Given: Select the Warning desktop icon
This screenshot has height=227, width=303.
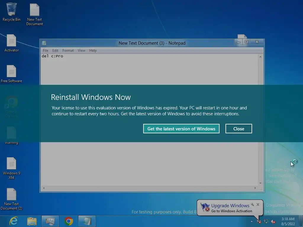Looking at the screenshot, I should pos(12,135).
